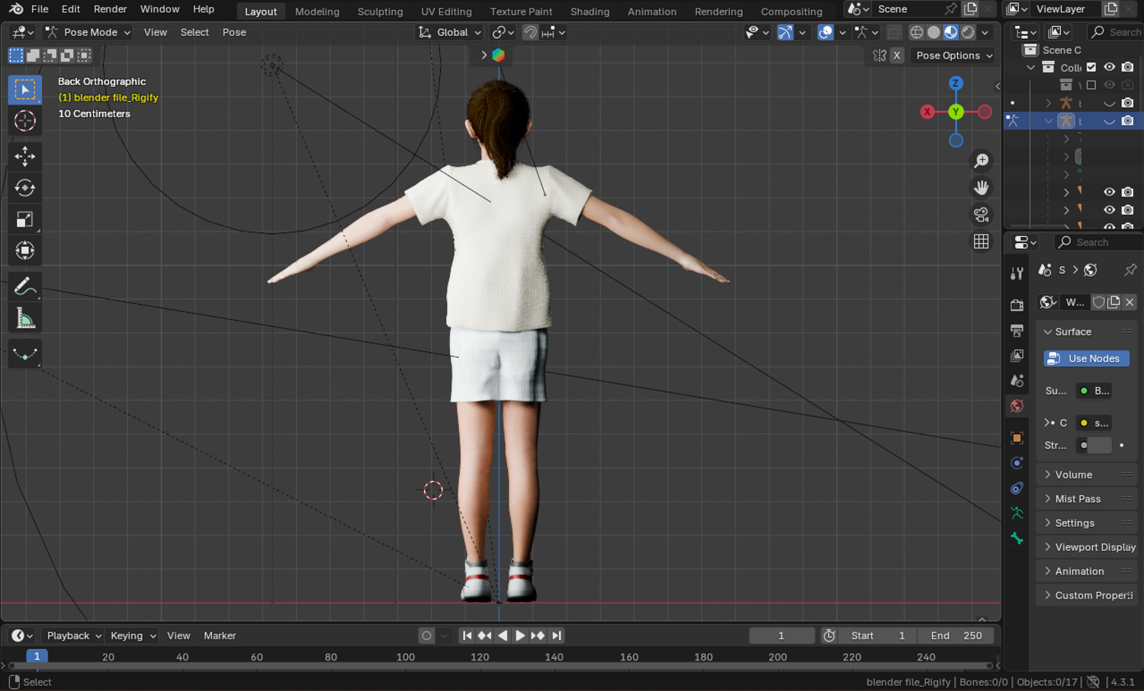Toggle viewport overlays button

click(x=825, y=32)
